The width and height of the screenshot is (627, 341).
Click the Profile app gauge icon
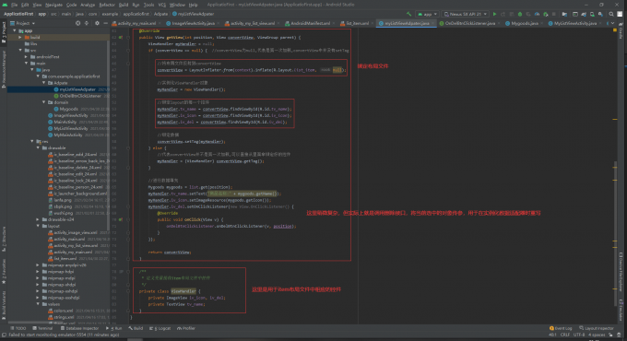point(537,14)
